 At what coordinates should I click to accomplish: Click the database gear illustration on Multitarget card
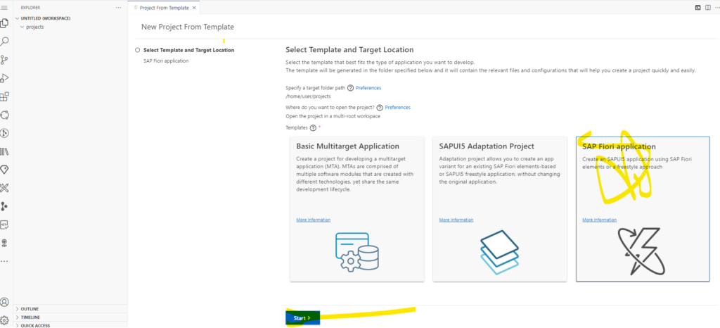click(x=356, y=251)
